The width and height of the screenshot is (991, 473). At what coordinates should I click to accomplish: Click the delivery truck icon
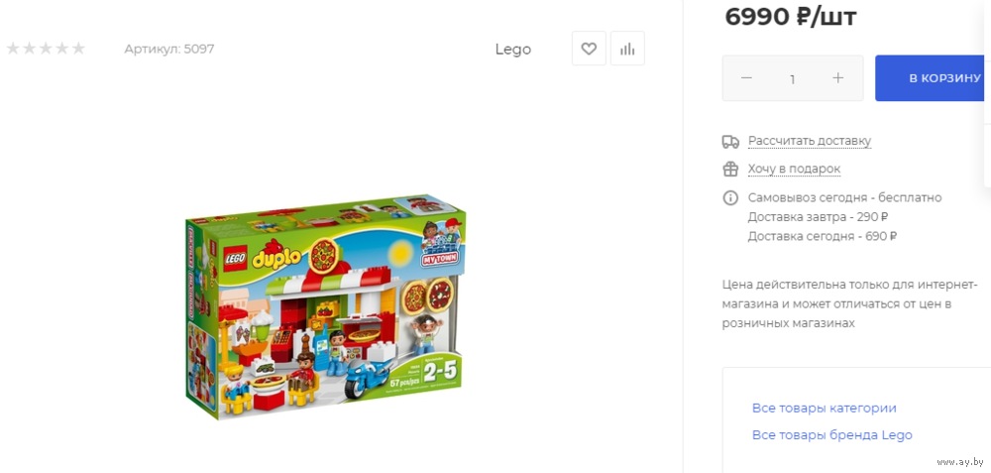click(730, 141)
